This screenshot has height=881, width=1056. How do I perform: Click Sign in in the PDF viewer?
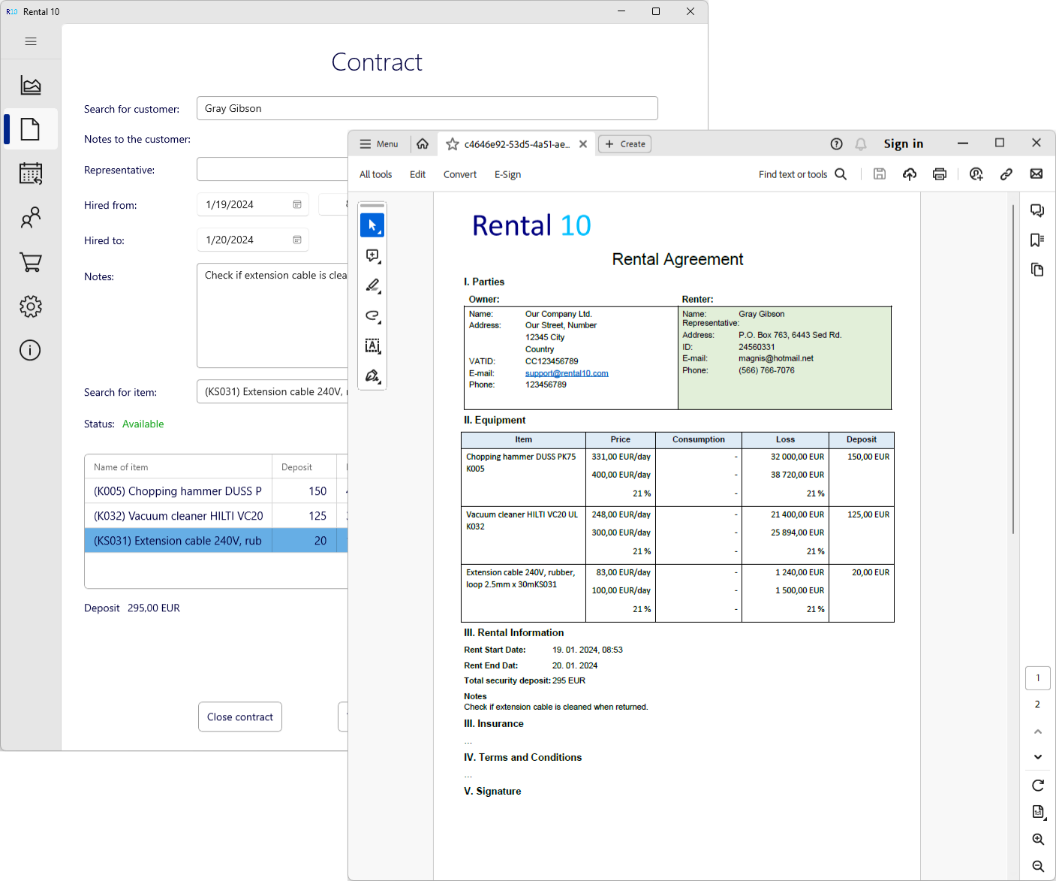pyautogui.click(x=904, y=144)
